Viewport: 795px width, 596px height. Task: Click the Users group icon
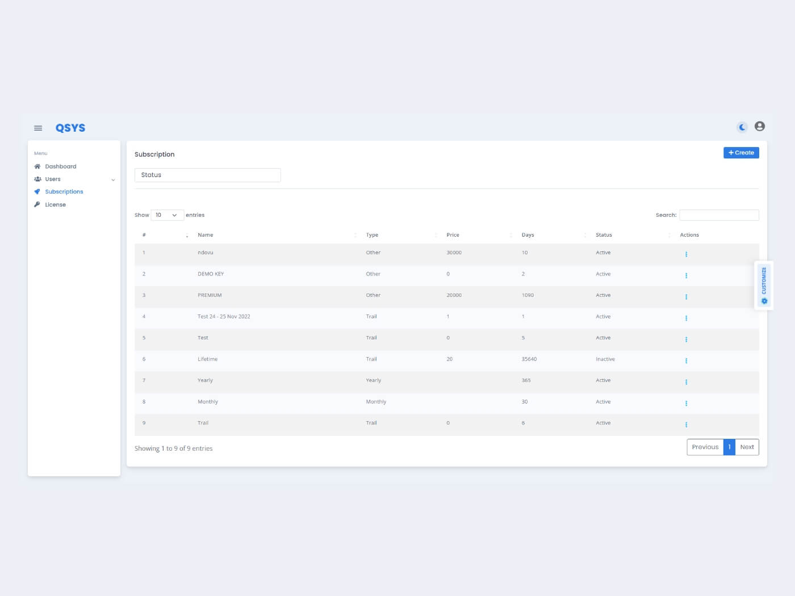tap(37, 179)
